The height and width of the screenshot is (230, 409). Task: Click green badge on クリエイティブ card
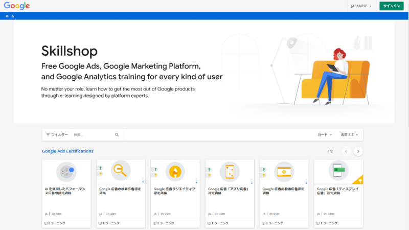(155, 170)
